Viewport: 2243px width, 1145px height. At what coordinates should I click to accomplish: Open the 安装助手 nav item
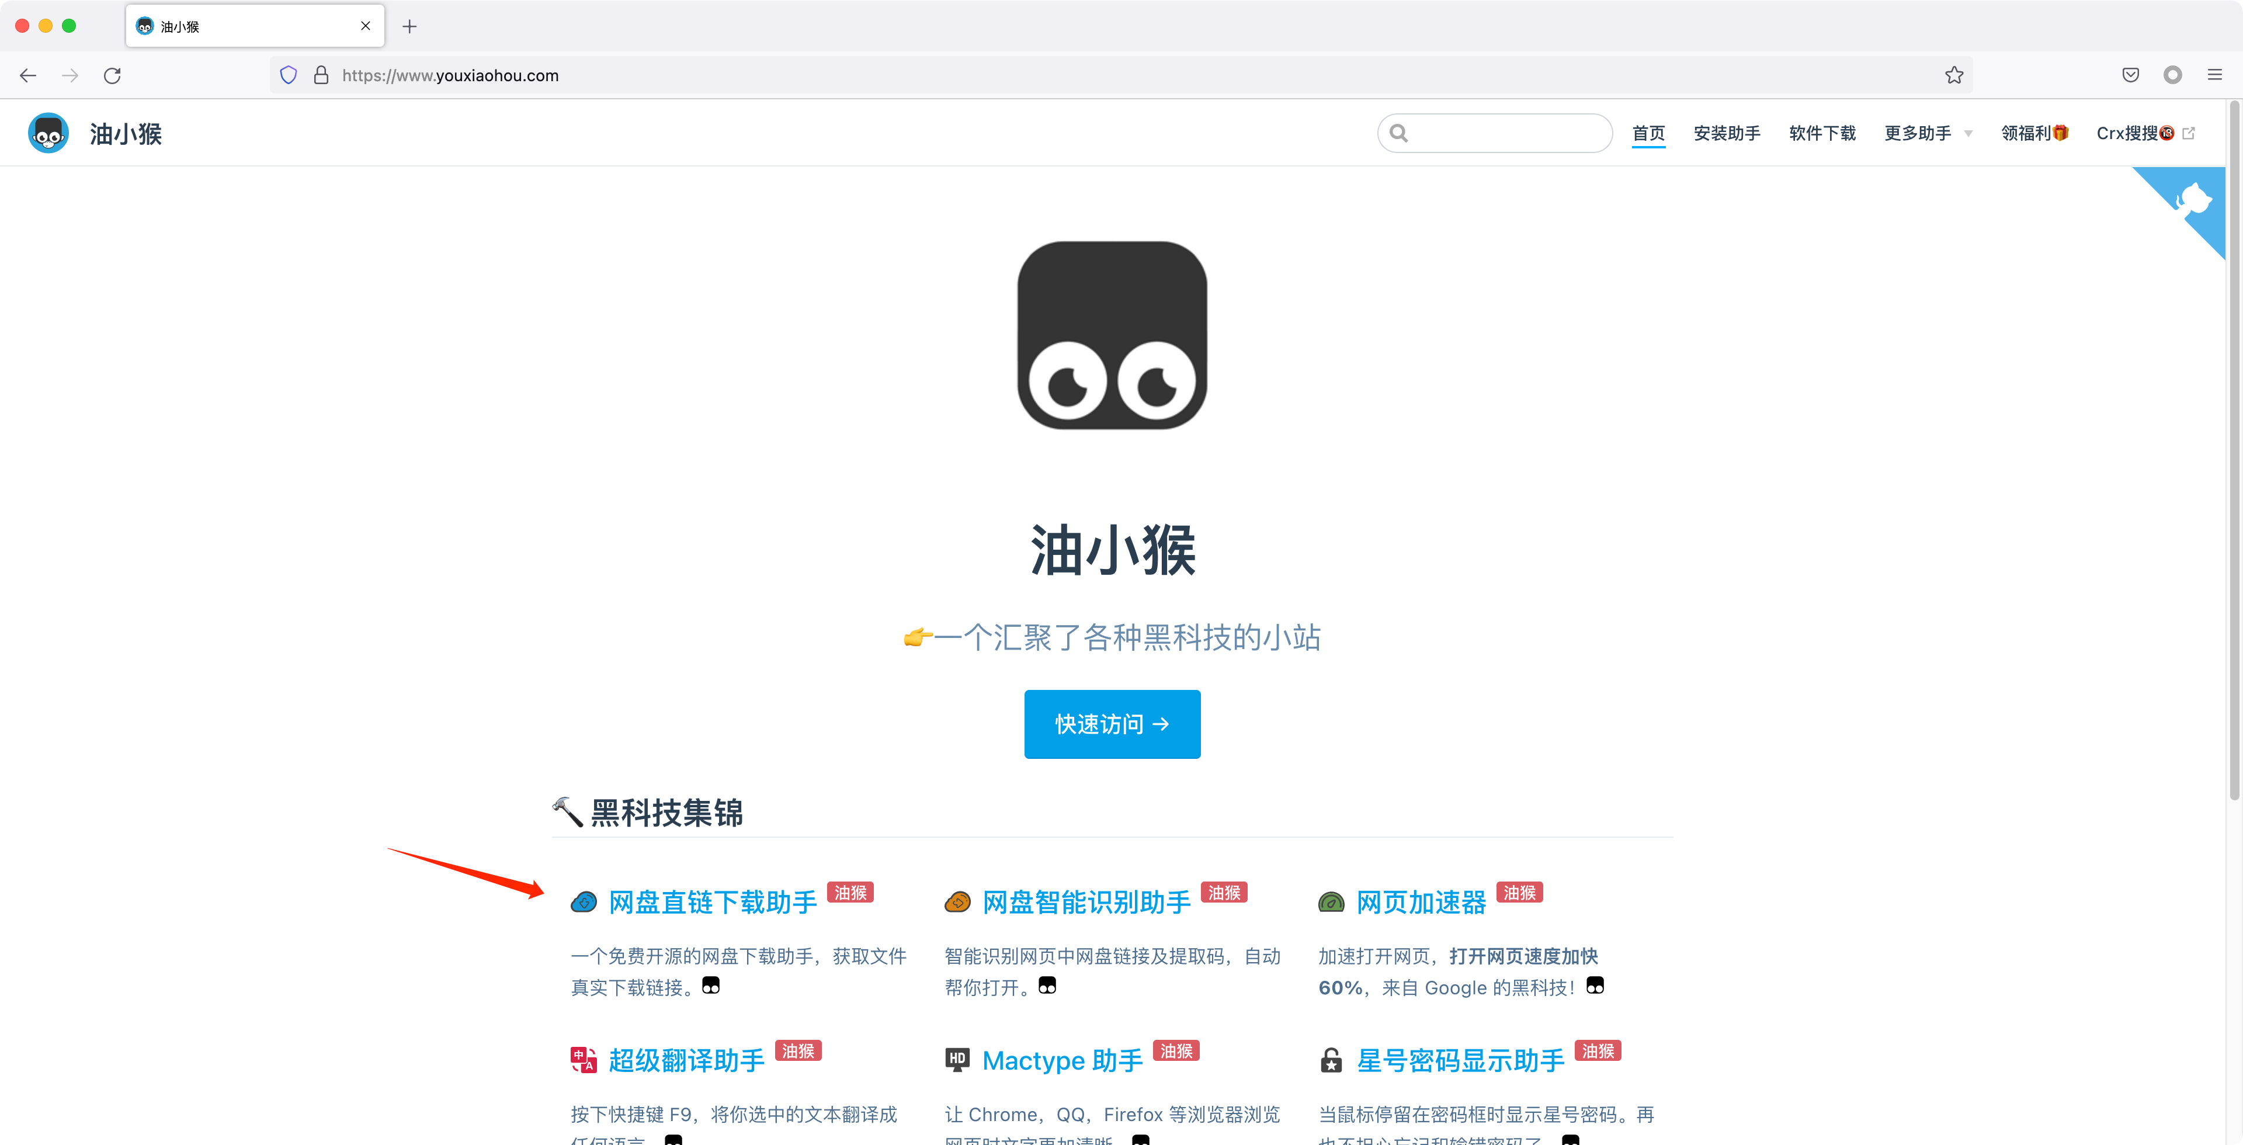point(1727,133)
